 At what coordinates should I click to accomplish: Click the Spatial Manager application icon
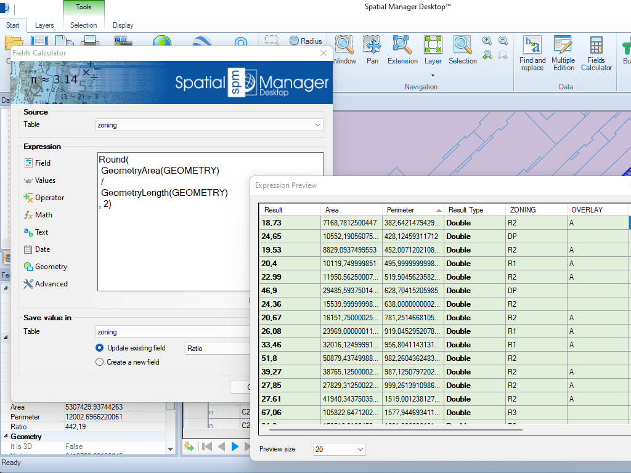coord(5,7)
